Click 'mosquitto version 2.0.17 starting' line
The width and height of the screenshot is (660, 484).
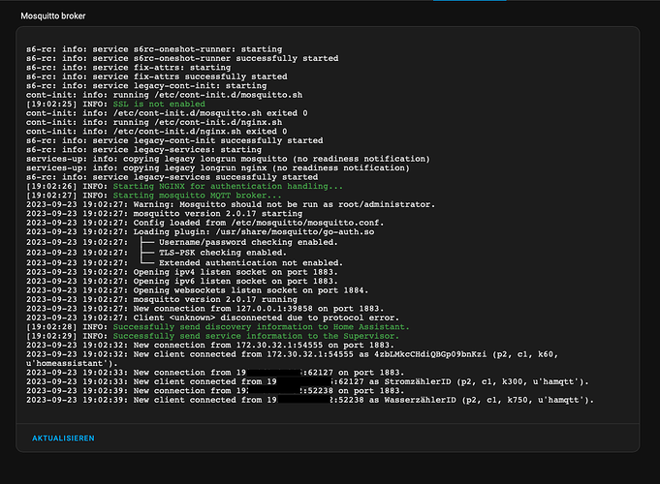(x=164, y=214)
